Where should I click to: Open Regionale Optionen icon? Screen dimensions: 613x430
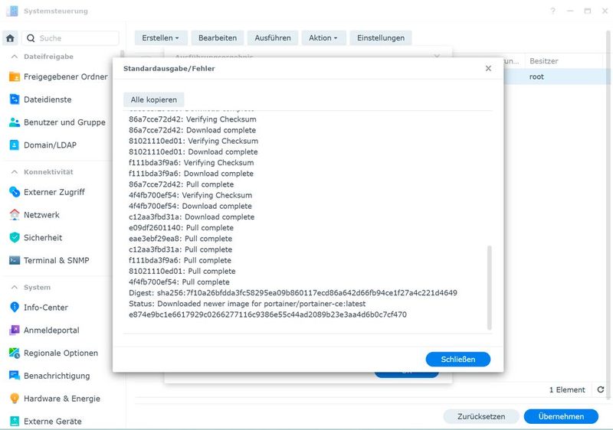click(15, 353)
